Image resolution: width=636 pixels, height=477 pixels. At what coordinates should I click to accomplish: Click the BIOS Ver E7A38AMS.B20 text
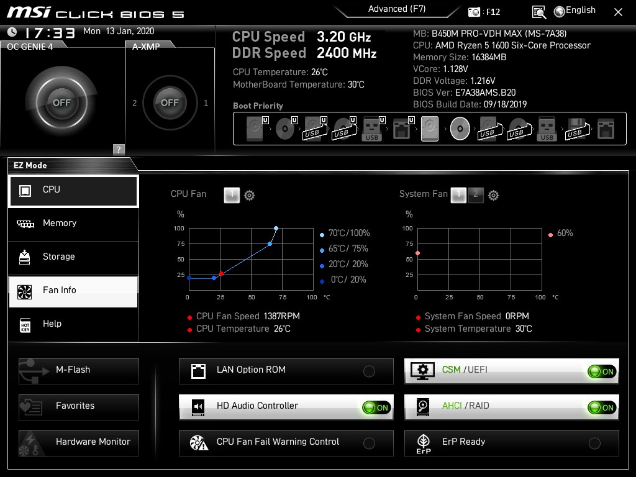[x=465, y=93]
